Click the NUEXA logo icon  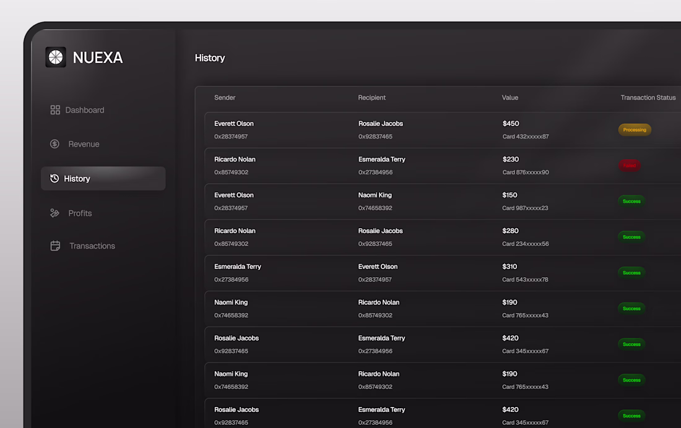pos(56,57)
